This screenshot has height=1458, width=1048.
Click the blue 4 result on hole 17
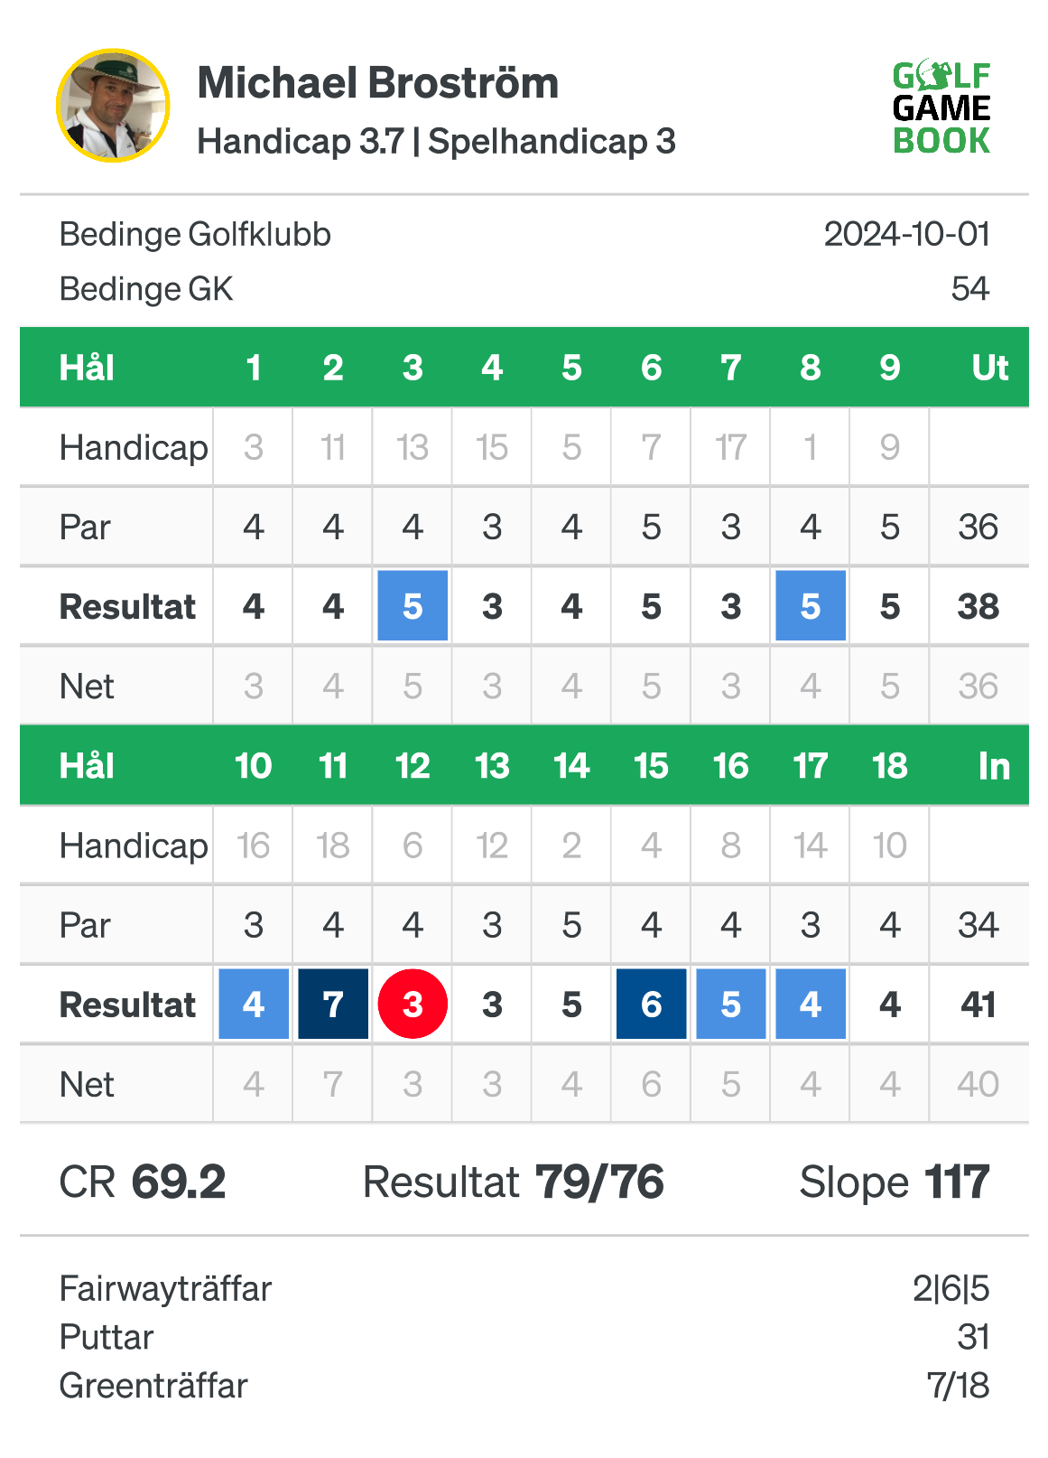pyautogui.click(x=811, y=1004)
